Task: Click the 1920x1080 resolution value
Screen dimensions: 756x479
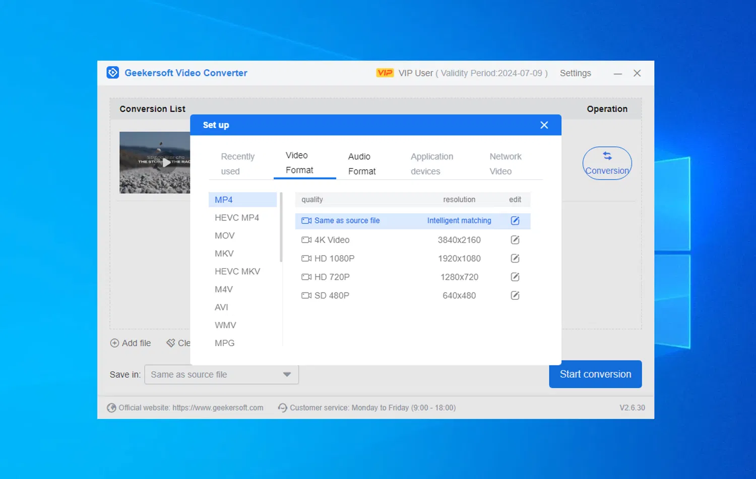Action: (x=459, y=258)
